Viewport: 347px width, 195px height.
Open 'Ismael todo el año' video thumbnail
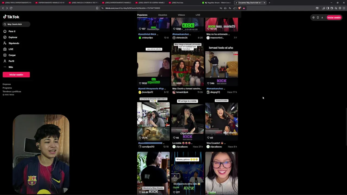point(221,64)
